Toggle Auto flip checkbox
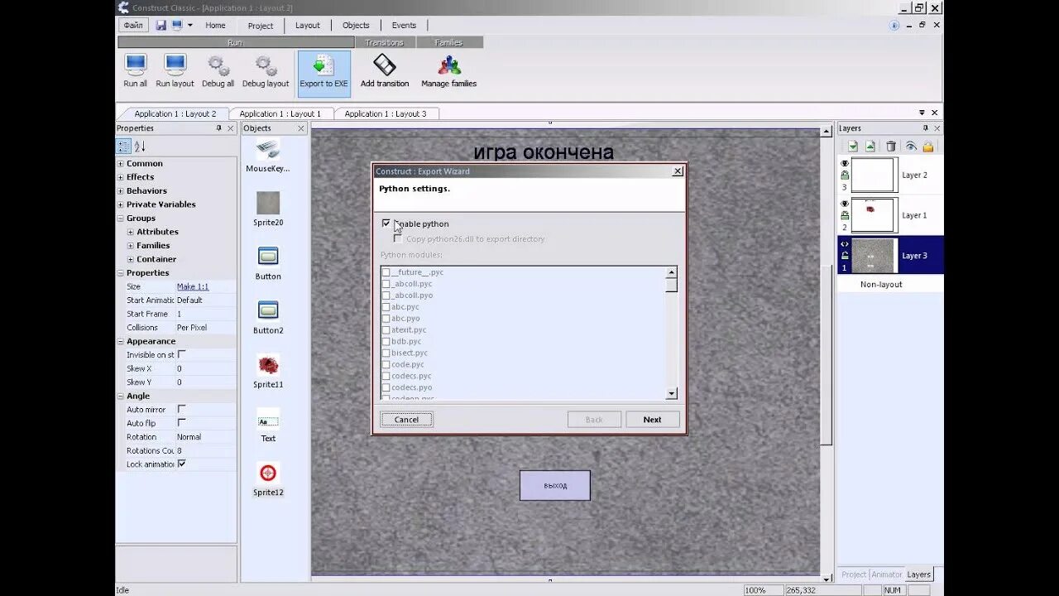This screenshot has height=596, width=1059. [x=181, y=423]
